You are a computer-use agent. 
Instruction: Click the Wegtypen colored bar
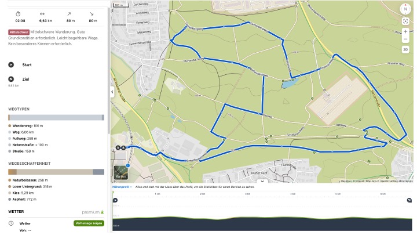[56, 117]
